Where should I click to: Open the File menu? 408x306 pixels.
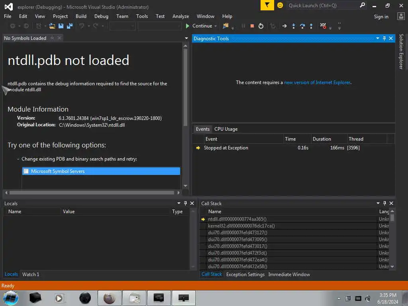[x=8, y=16]
